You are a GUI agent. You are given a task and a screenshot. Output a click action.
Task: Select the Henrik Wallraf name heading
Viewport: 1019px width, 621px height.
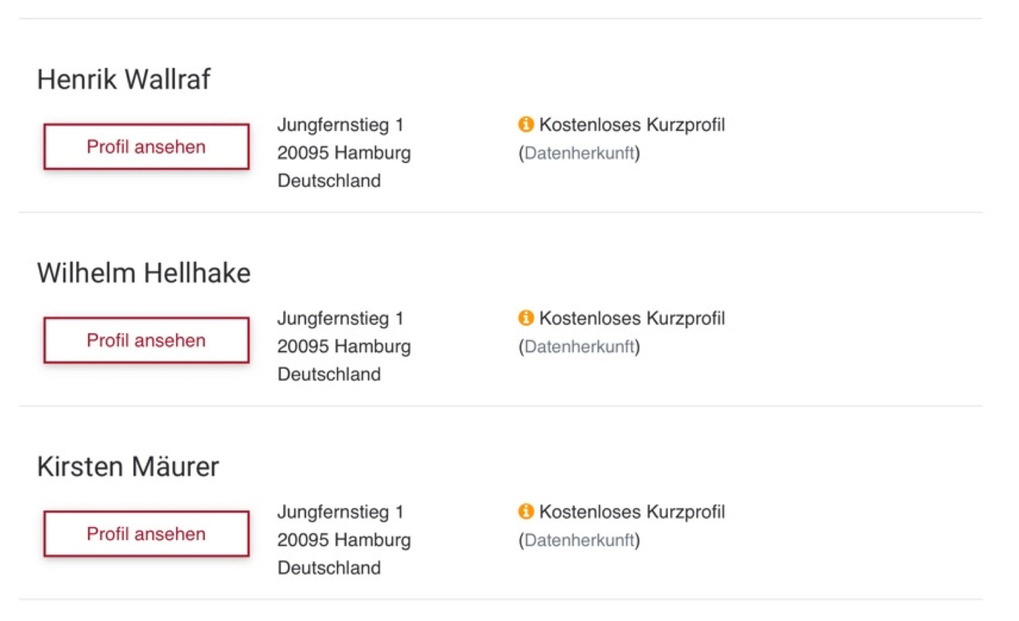point(124,80)
